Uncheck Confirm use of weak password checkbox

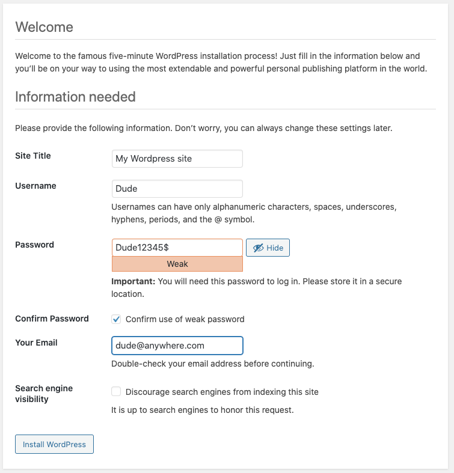tap(117, 319)
